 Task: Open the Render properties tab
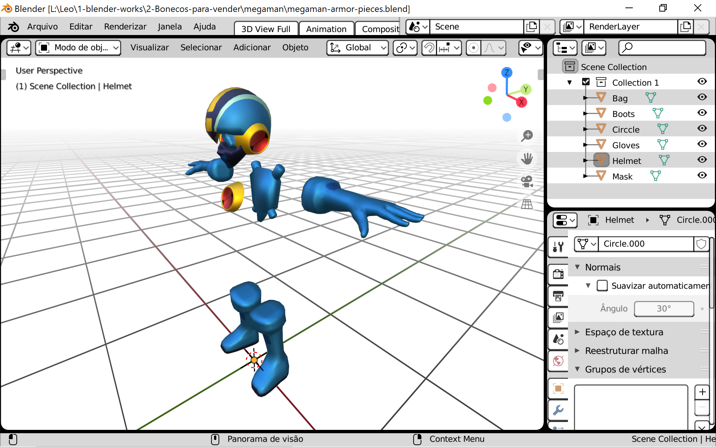[x=558, y=274]
